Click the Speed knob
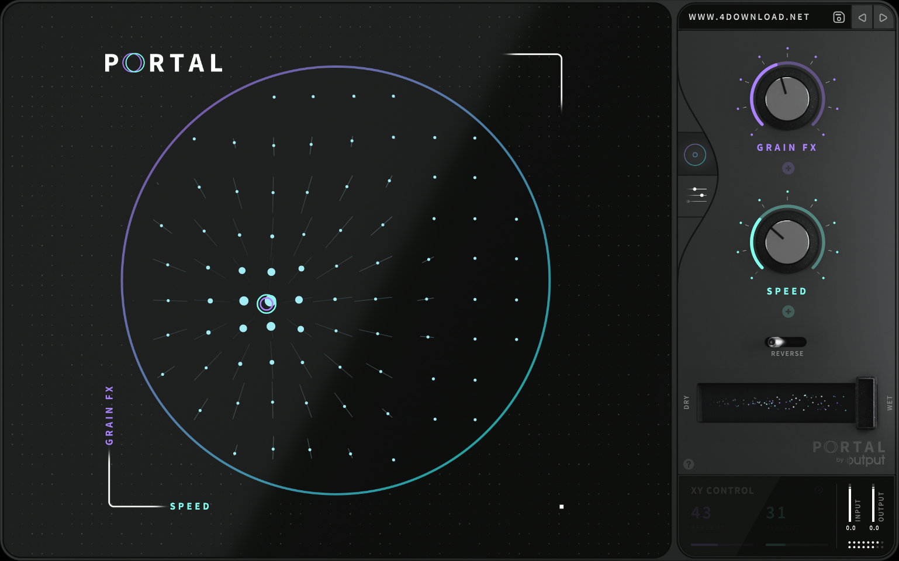The image size is (899, 561). tap(787, 242)
